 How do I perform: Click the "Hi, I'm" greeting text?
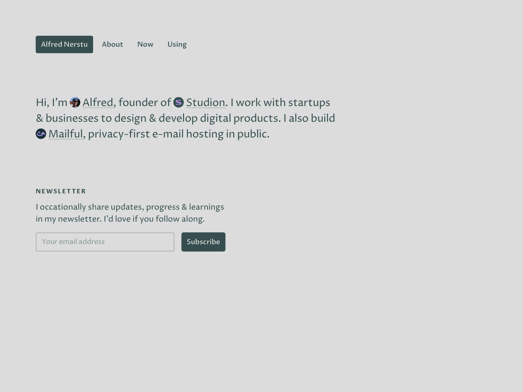pos(52,102)
